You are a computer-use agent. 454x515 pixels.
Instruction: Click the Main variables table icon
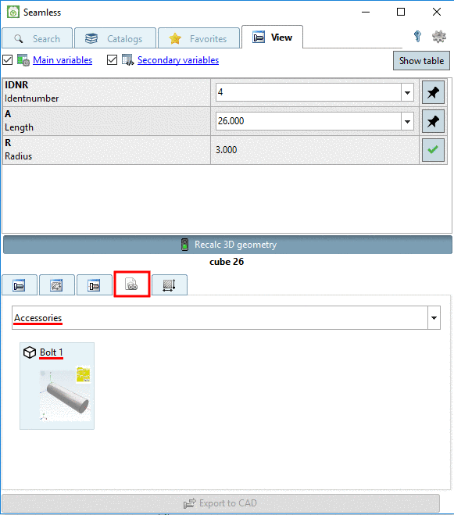click(23, 60)
